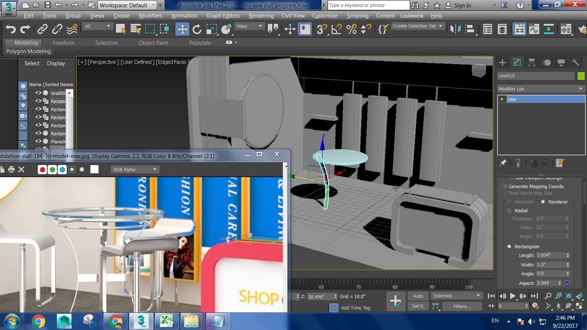Open the Create panel plus icon
The height and width of the screenshot is (330, 587).
click(x=502, y=62)
